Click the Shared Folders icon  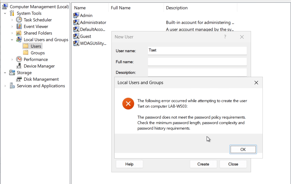(19, 33)
